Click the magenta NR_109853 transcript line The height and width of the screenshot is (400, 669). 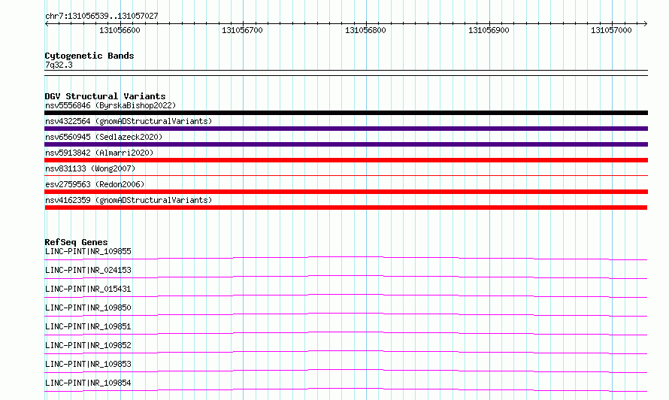[x=346, y=370]
